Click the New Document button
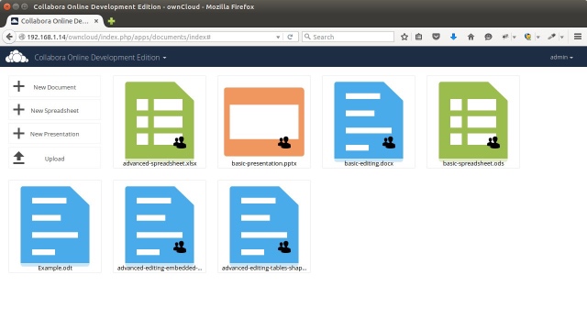 55,87
